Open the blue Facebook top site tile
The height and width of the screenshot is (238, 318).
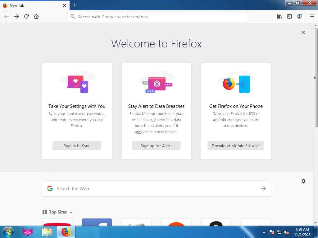97,222
